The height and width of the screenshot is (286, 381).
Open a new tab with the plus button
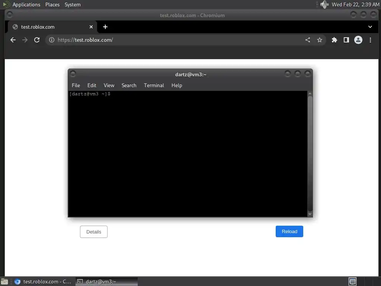[105, 27]
